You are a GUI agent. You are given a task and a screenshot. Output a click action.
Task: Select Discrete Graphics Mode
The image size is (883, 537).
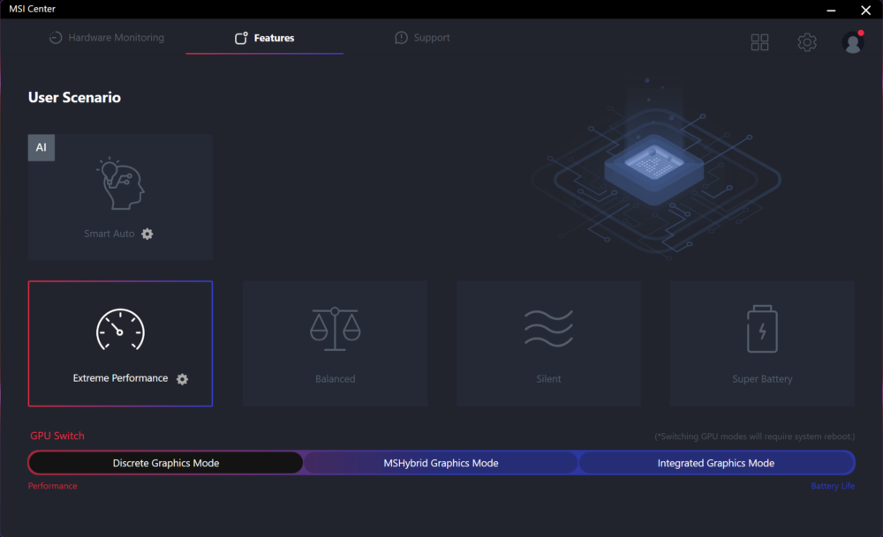(166, 463)
